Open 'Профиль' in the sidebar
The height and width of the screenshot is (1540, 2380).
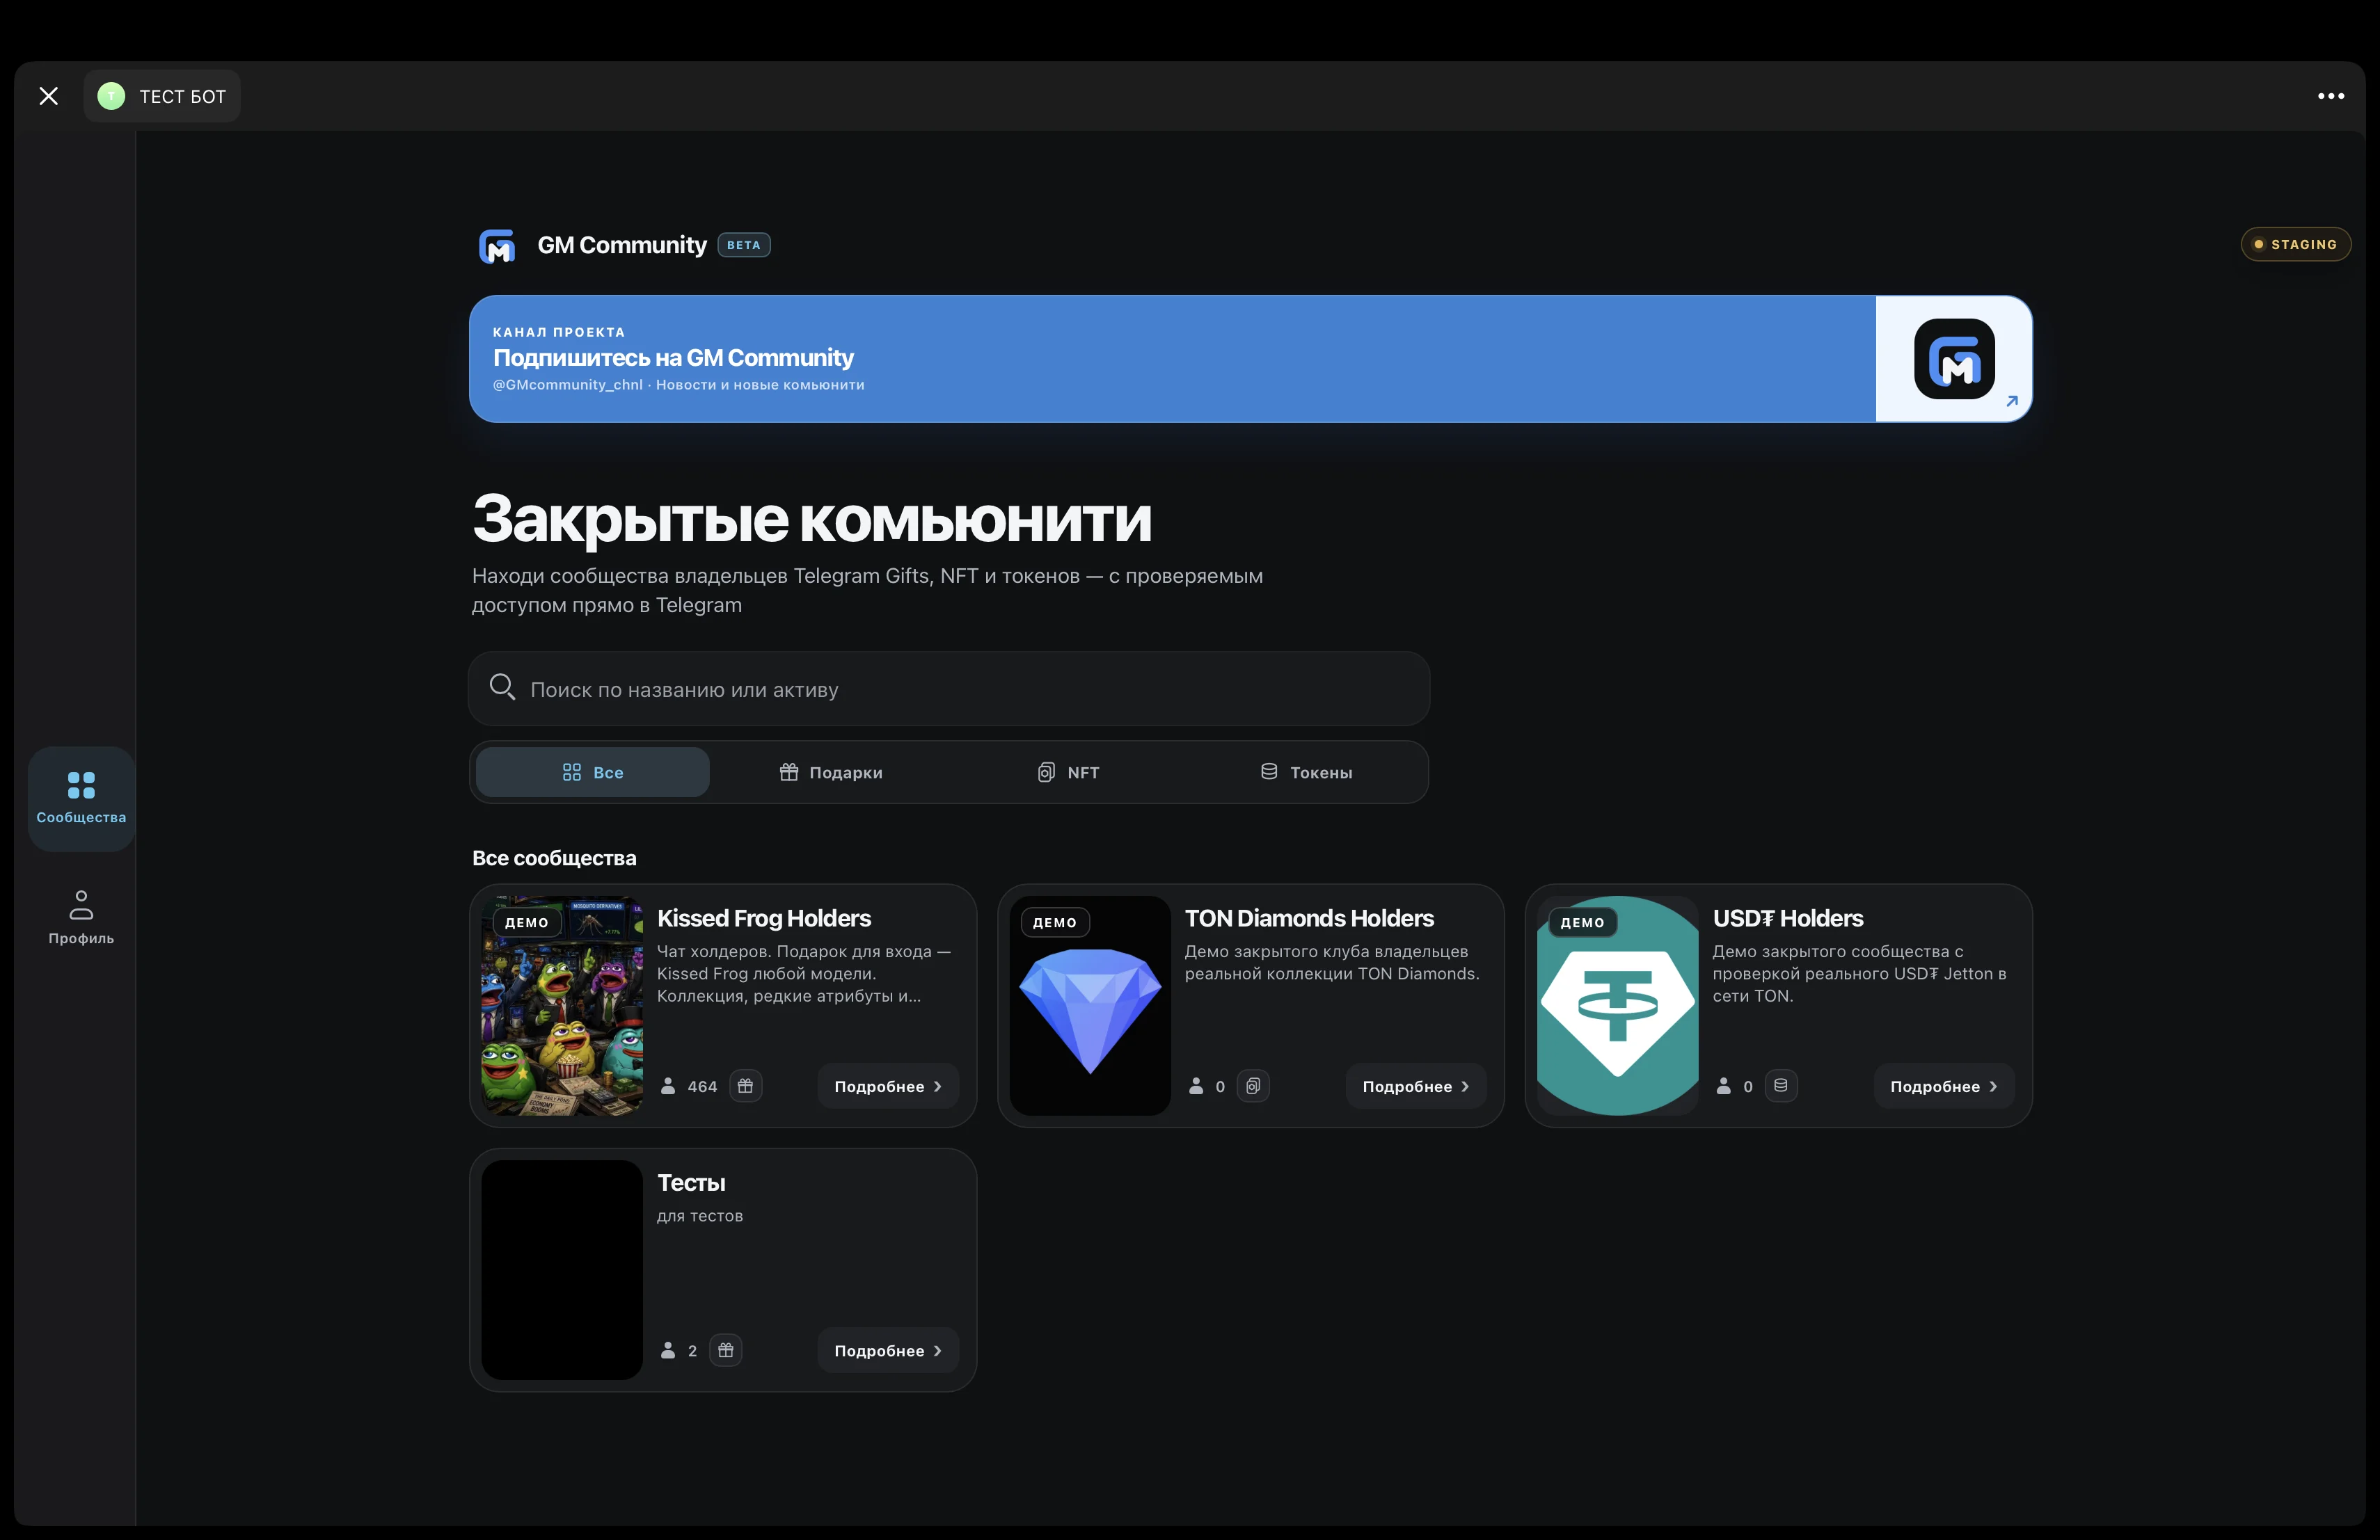[x=81, y=917]
